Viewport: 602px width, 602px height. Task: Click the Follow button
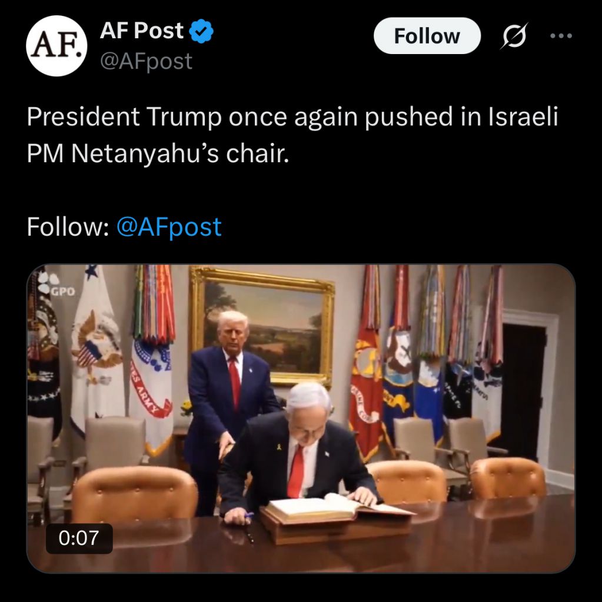pyautogui.click(x=427, y=36)
